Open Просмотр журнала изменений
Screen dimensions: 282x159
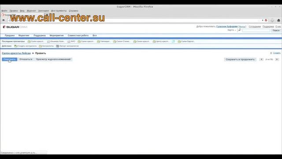[x=53, y=59]
